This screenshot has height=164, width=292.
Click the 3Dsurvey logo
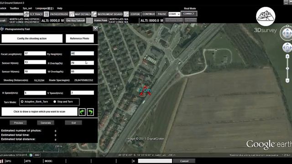266,20
